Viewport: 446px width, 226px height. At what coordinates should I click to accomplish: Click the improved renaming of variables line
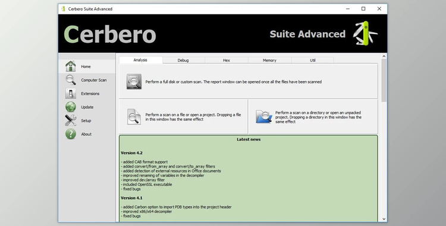pos(162,175)
